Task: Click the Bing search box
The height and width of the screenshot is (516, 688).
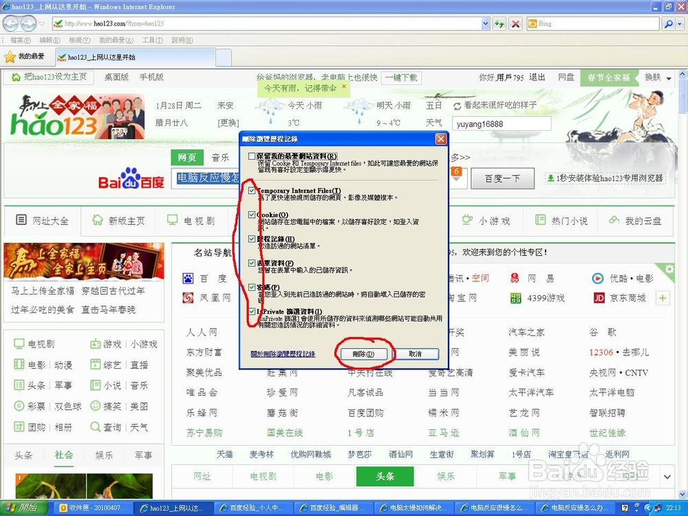Action: pos(593,23)
